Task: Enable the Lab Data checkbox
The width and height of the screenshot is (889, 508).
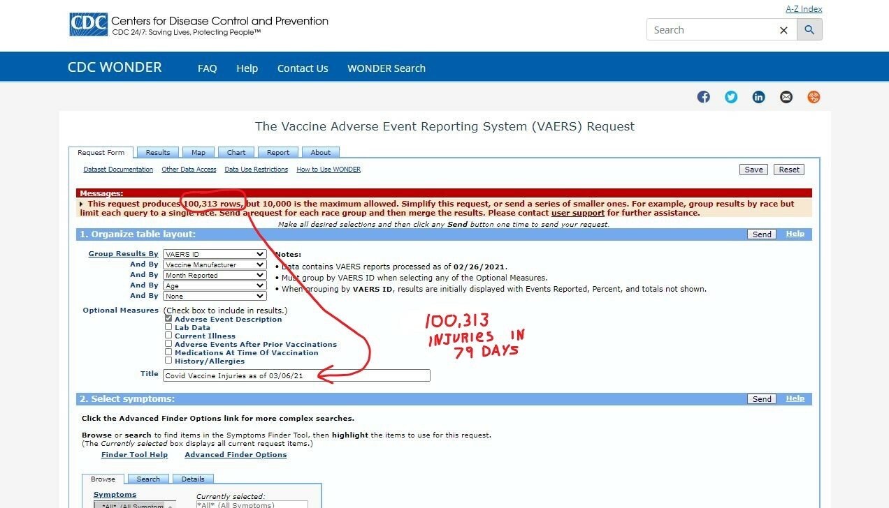Action: 168,327
